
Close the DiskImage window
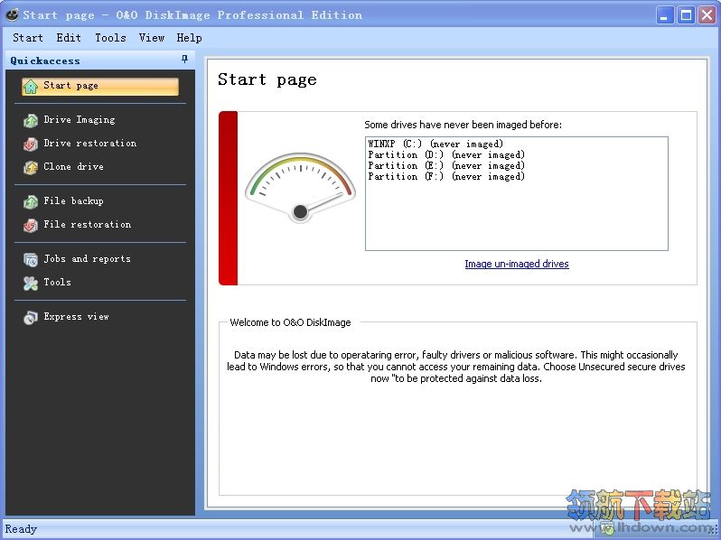pyautogui.click(x=707, y=15)
